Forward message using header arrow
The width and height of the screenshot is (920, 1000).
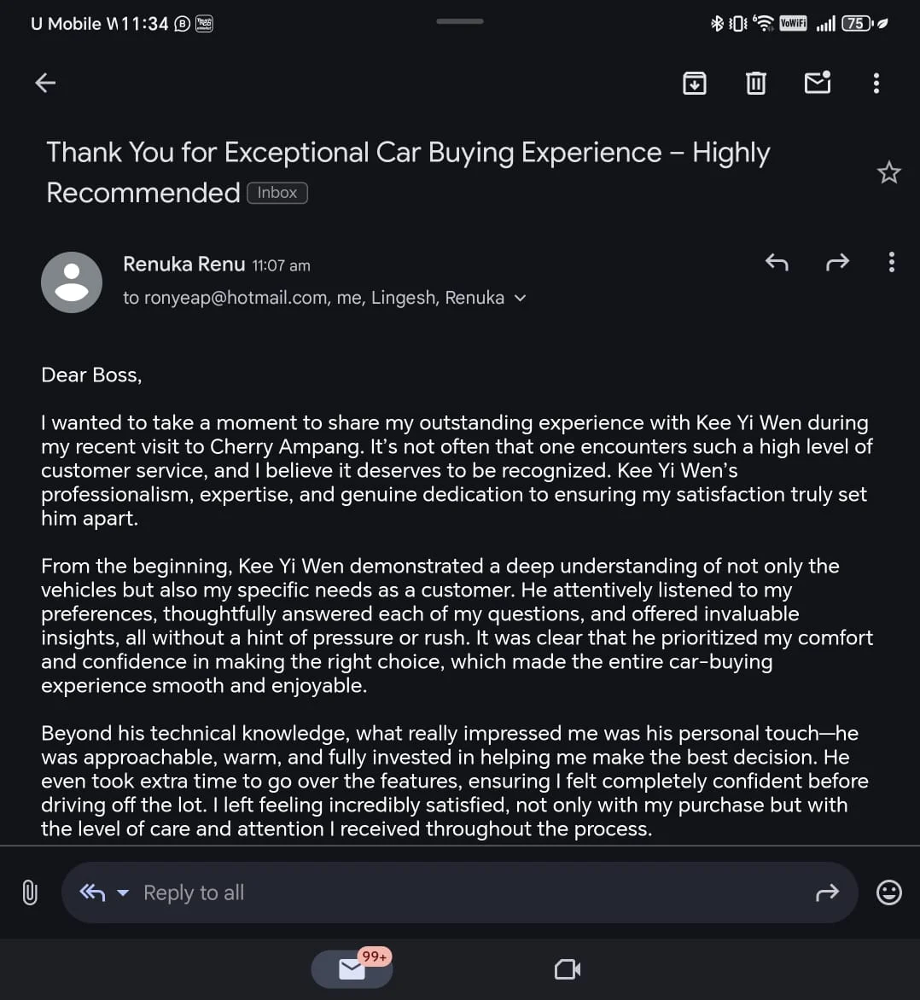838,262
